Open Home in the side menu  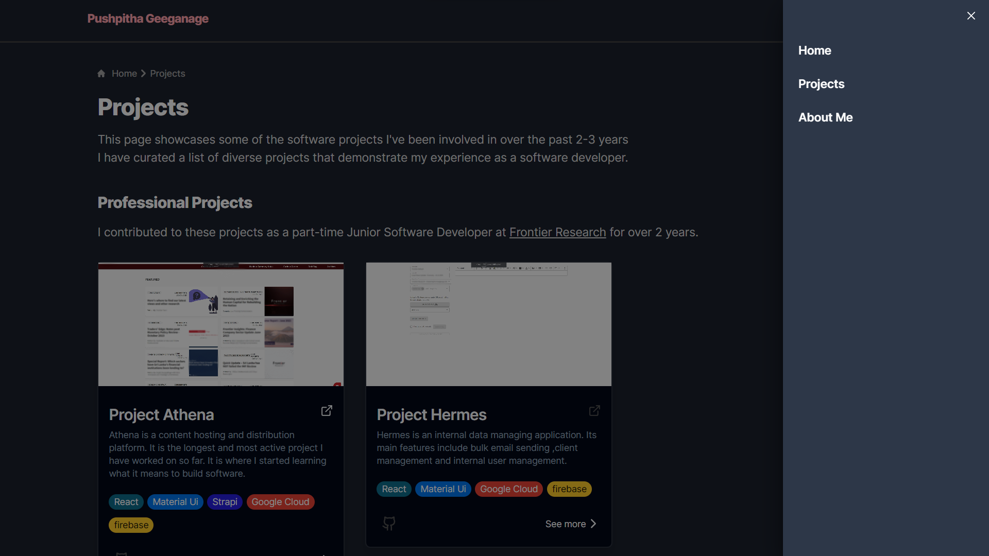point(814,50)
